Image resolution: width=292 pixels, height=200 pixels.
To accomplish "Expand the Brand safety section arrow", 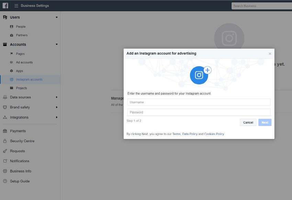I will click(x=57, y=107).
